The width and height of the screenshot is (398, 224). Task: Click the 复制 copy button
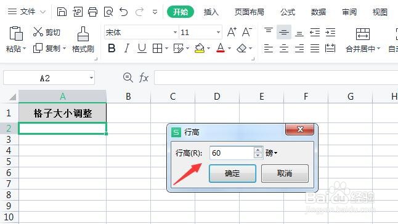click(47, 48)
